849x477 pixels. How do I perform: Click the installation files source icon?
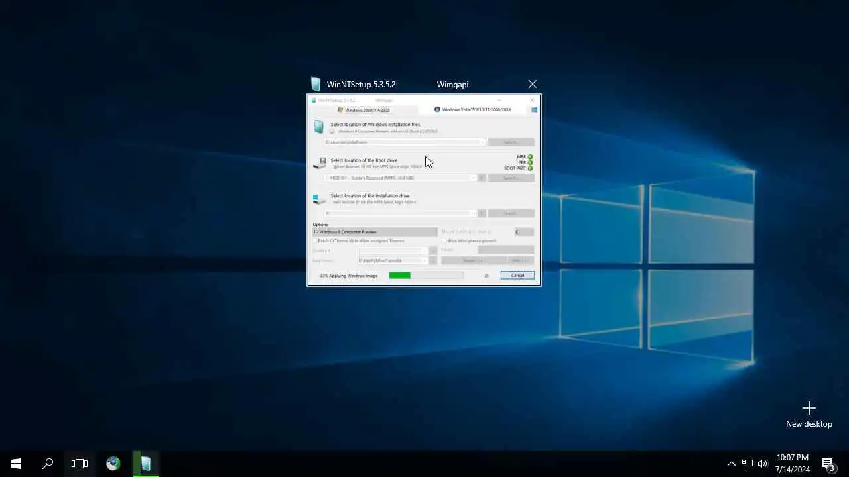pyautogui.click(x=319, y=127)
